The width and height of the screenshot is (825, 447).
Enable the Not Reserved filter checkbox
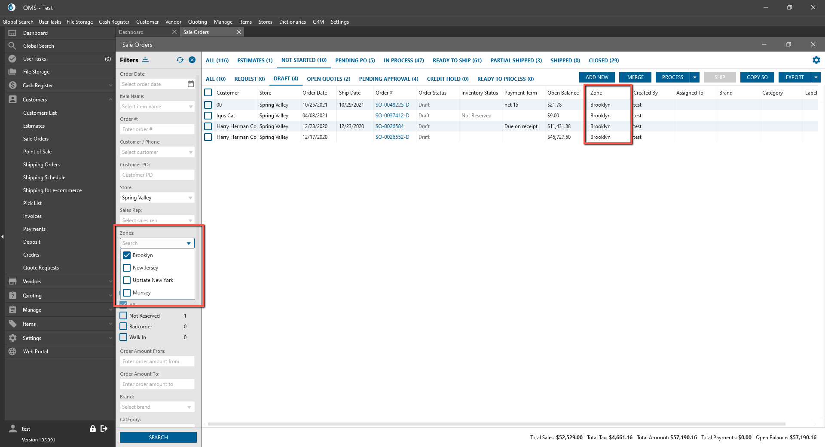[123, 315]
